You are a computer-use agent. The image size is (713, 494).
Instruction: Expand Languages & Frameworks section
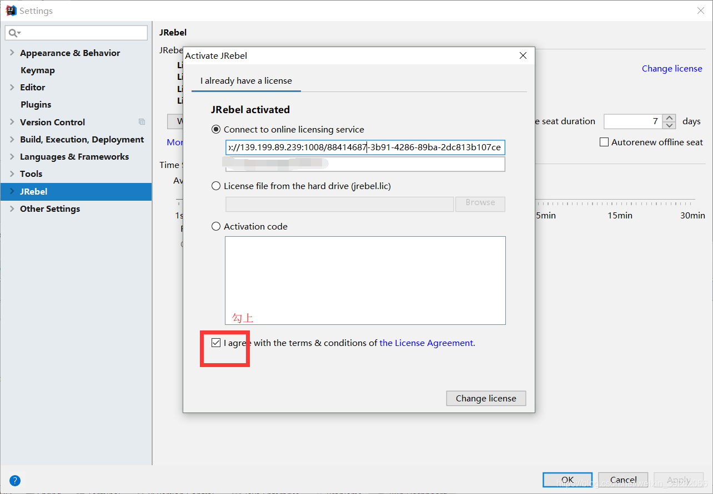(12, 156)
